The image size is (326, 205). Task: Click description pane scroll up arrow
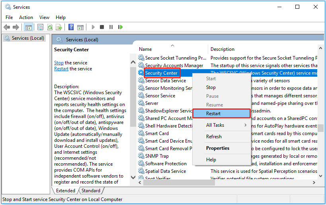[133, 62]
